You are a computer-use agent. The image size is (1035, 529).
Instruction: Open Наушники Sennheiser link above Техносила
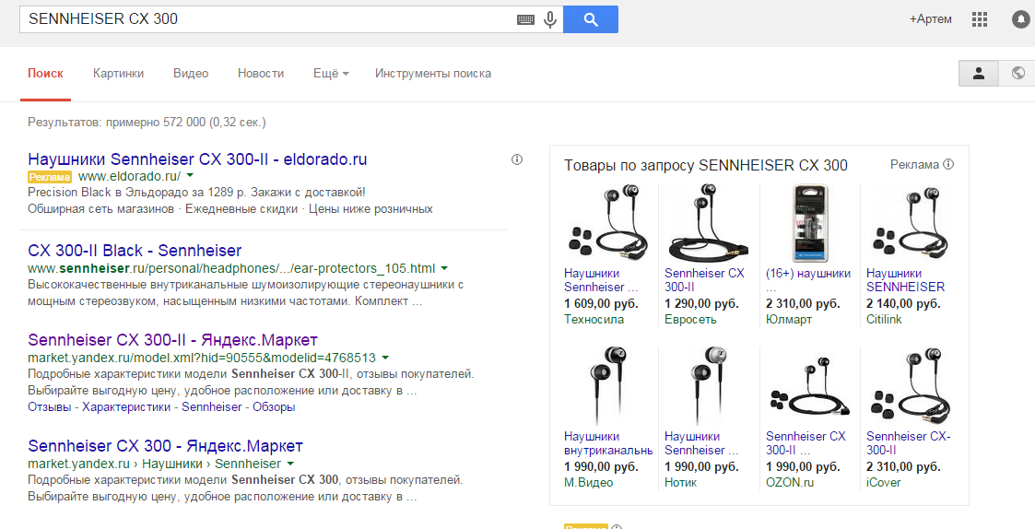tap(601, 280)
